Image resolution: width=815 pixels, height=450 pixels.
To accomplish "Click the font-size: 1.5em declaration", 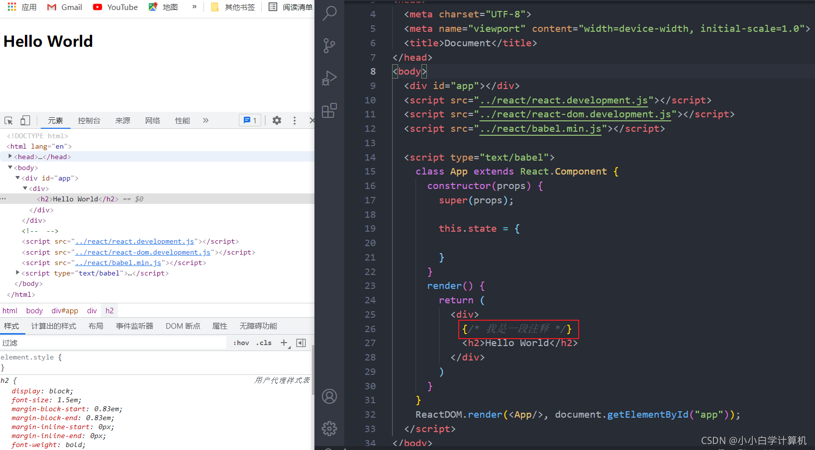I will click(46, 400).
